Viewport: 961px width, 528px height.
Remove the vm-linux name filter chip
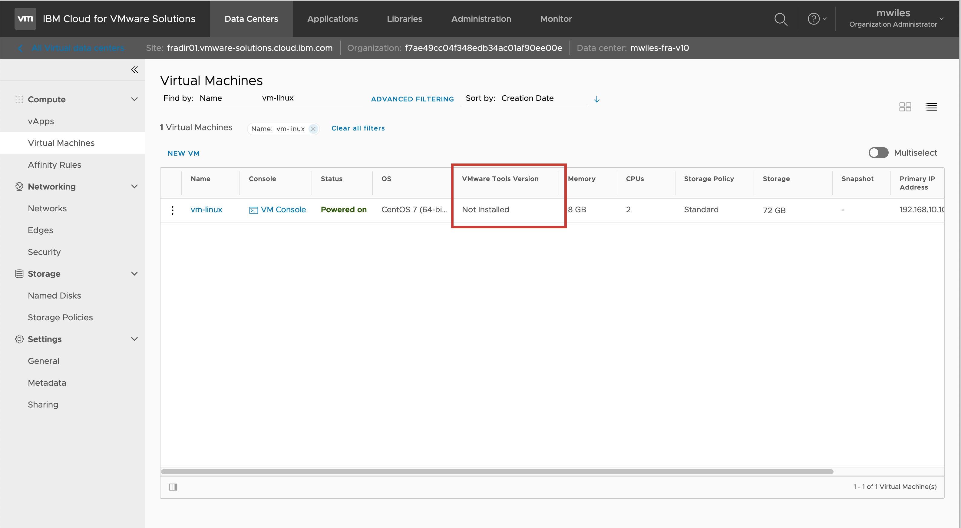(313, 129)
